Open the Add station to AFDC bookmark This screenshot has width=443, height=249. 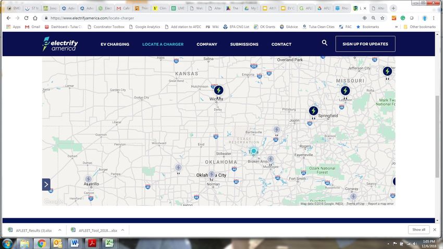[183, 27]
